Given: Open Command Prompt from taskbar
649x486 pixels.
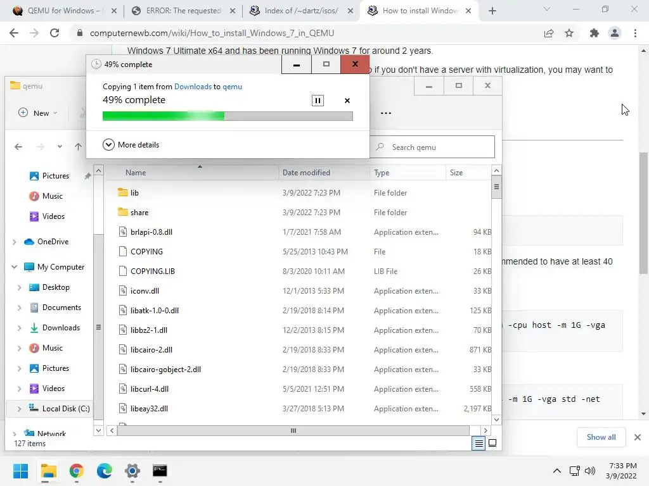Looking at the screenshot, I should [x=160, y=471].
